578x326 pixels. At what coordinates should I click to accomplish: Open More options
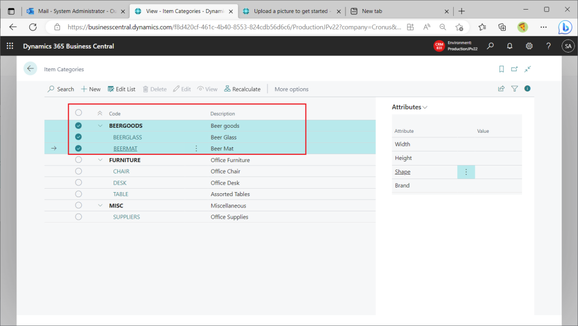click(x=292, y=89)
